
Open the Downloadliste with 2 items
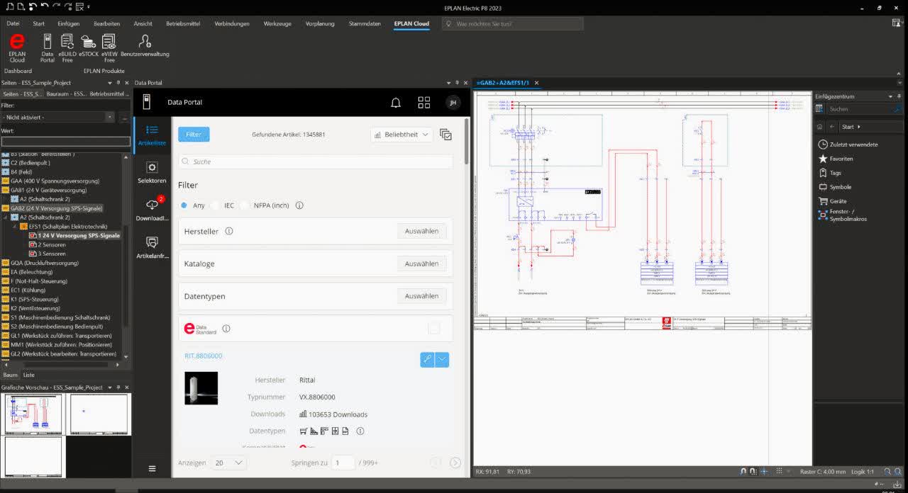tap(152, 210)
